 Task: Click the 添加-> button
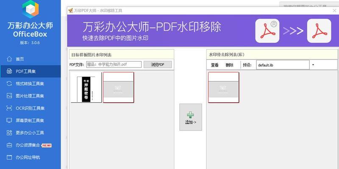click(x=190, y=117)
